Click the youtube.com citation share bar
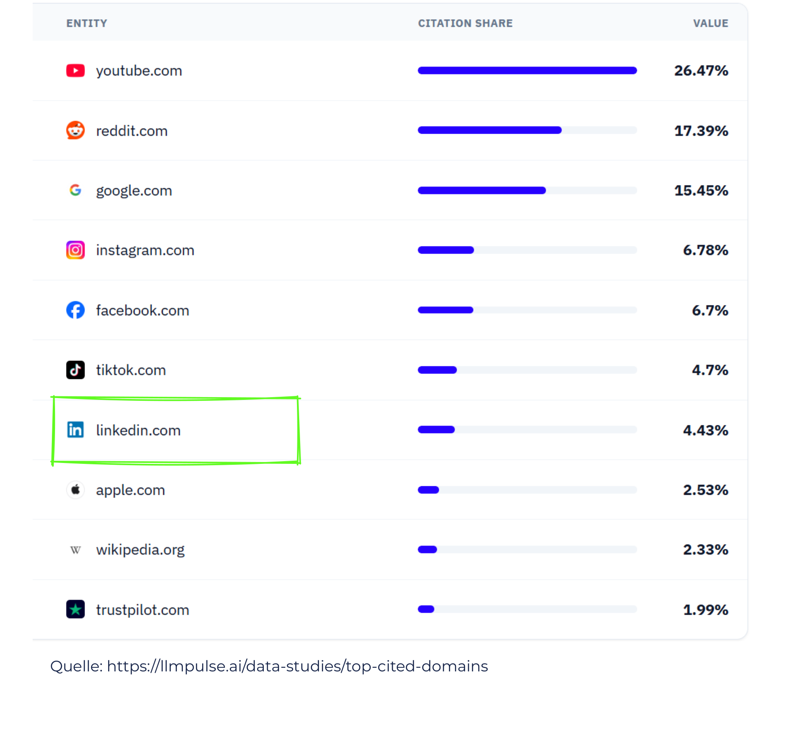805x747 pixels. pyautogui.click(x=527, y=70)
